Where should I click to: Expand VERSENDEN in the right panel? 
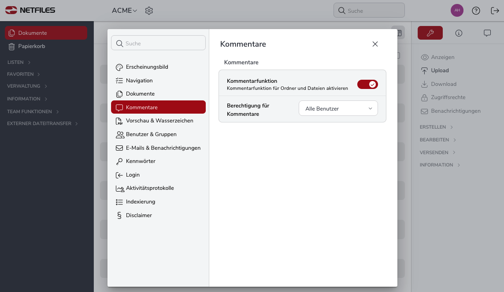pos(437,152)
